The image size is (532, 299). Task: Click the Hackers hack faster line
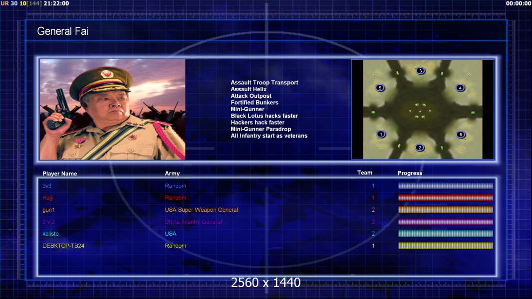(258, 122)
